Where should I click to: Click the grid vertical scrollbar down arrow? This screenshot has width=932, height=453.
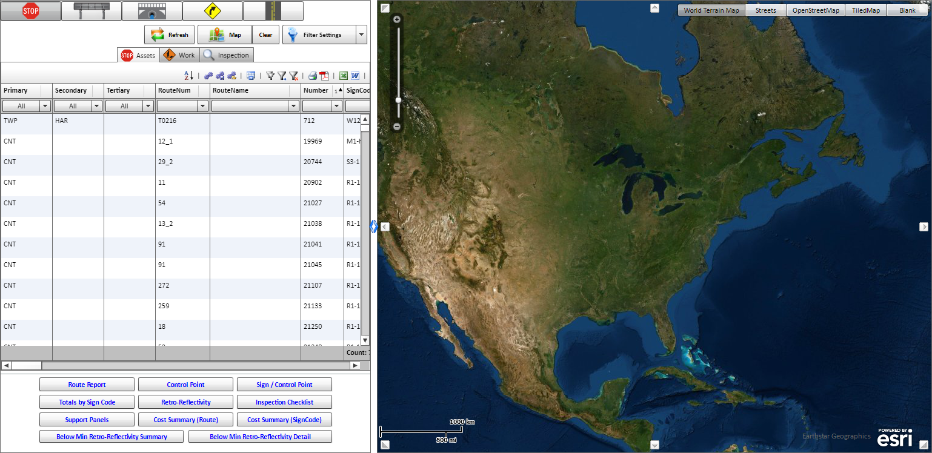365,340
